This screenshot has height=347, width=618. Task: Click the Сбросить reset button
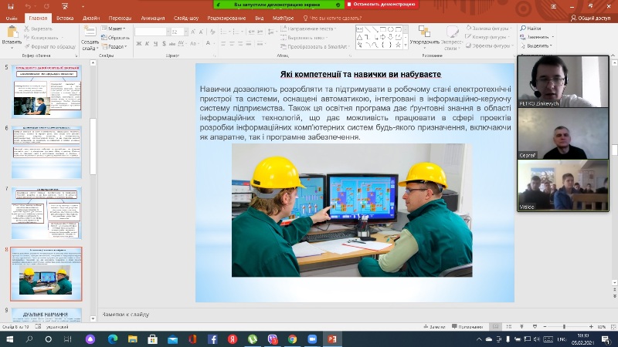(115, 38)
